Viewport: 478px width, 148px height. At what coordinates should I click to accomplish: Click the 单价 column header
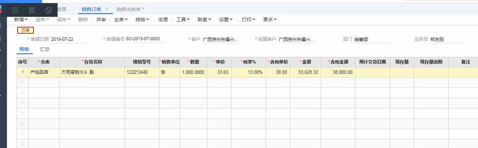pyautogui.click(x=219, y=62)
